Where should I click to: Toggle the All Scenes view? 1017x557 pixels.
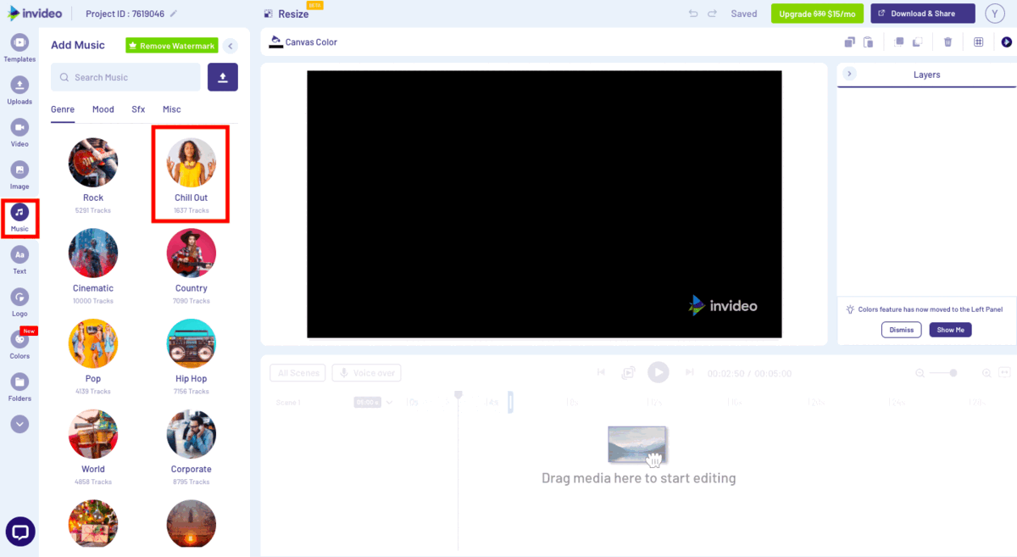point(297,372)
